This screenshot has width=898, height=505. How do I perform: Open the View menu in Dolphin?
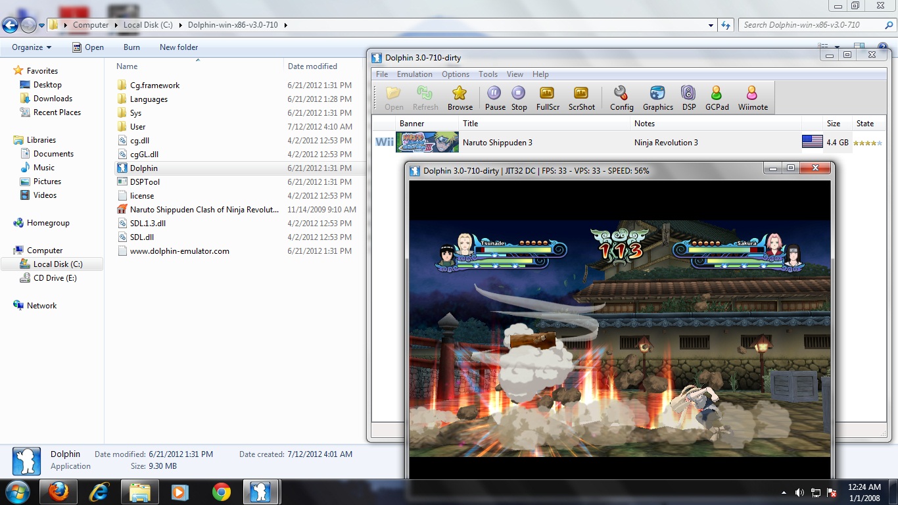[x=515, y=74]
